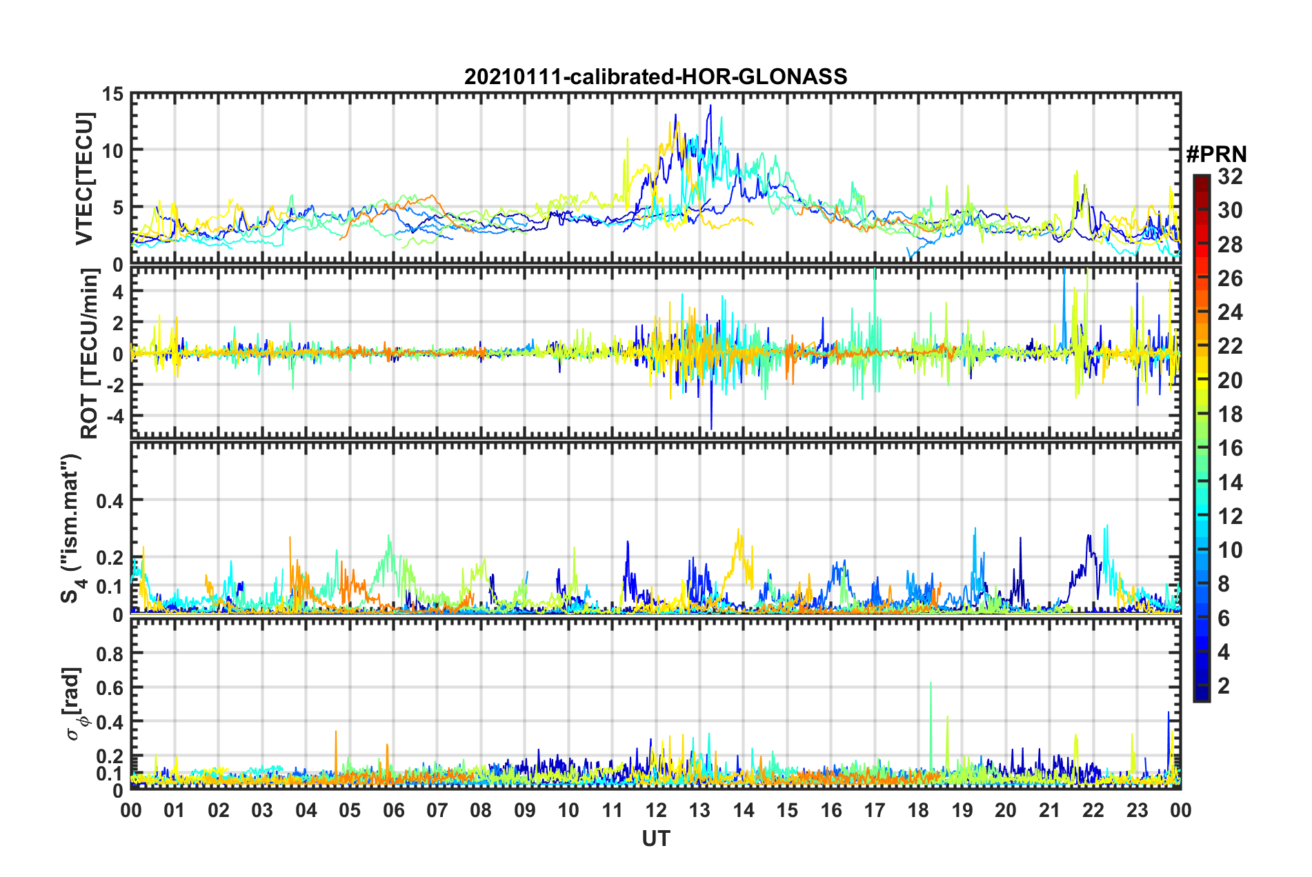Click the 22 label on the PRN colorbar

(1230, 346)
